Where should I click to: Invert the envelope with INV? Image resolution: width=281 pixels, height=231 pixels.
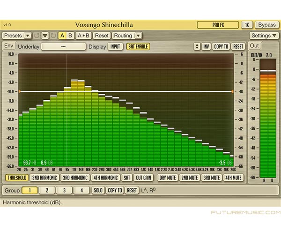pos(206,47)
